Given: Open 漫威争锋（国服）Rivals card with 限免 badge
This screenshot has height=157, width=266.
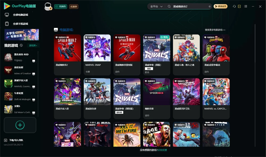Looking at the screenshot, I should (157, 55).
